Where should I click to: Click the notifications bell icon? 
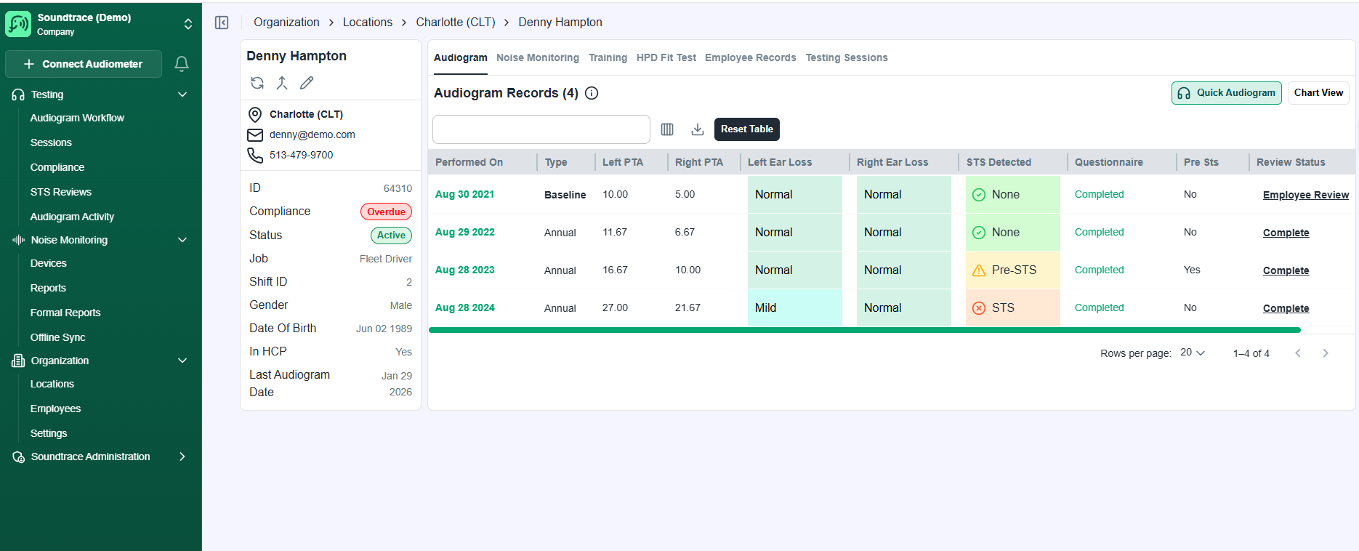click(x=182, y=64)
